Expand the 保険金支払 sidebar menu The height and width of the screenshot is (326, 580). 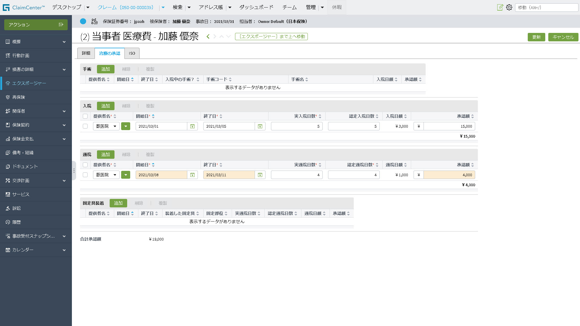click(x=64, y=139)
